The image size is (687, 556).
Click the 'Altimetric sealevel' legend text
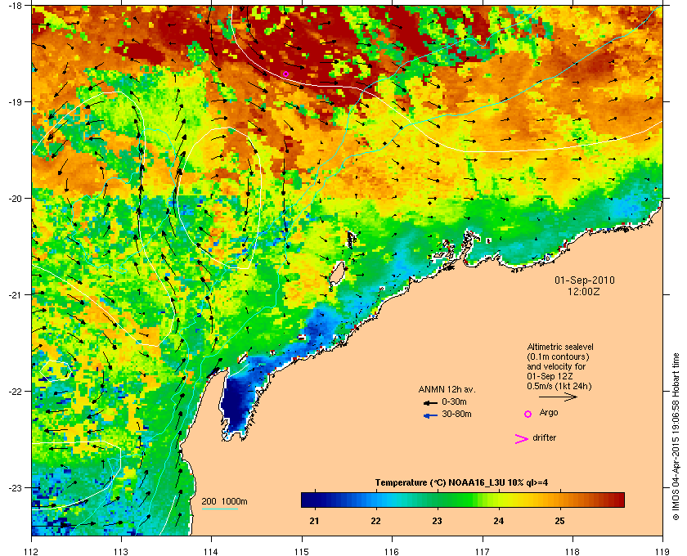tap(560, 347)
